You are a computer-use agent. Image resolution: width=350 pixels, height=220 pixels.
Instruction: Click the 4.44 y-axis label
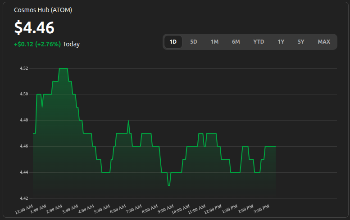pos(24,172)
